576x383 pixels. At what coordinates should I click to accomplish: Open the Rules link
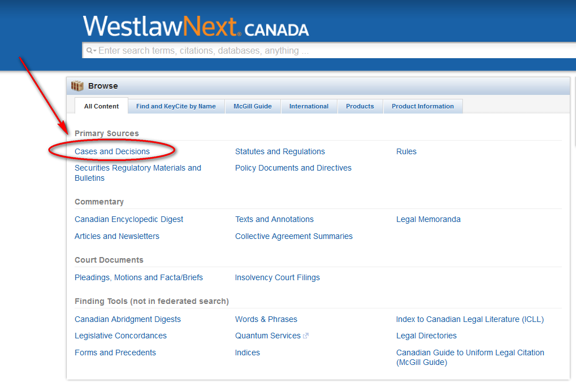click(406, 151)
